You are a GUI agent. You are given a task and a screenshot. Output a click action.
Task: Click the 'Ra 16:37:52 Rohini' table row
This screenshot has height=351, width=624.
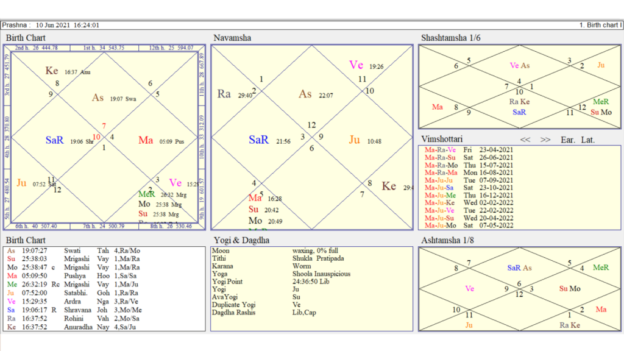(x=74, y=318)
